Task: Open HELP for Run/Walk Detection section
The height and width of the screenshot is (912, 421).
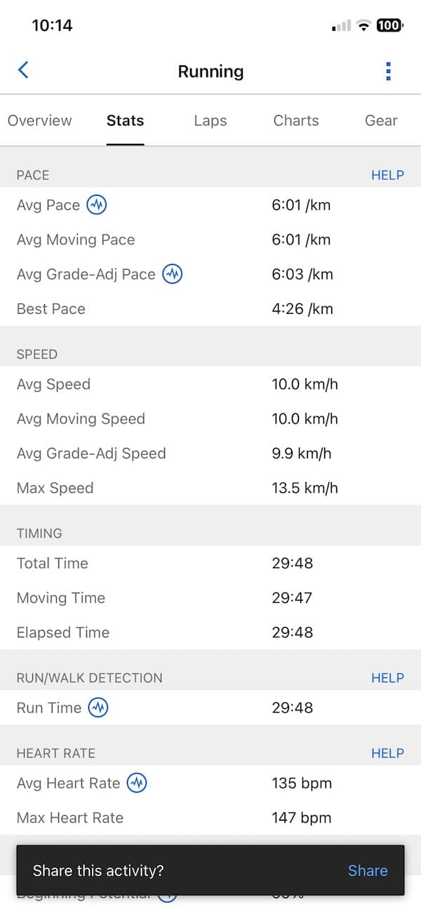Action: (387, 678)
